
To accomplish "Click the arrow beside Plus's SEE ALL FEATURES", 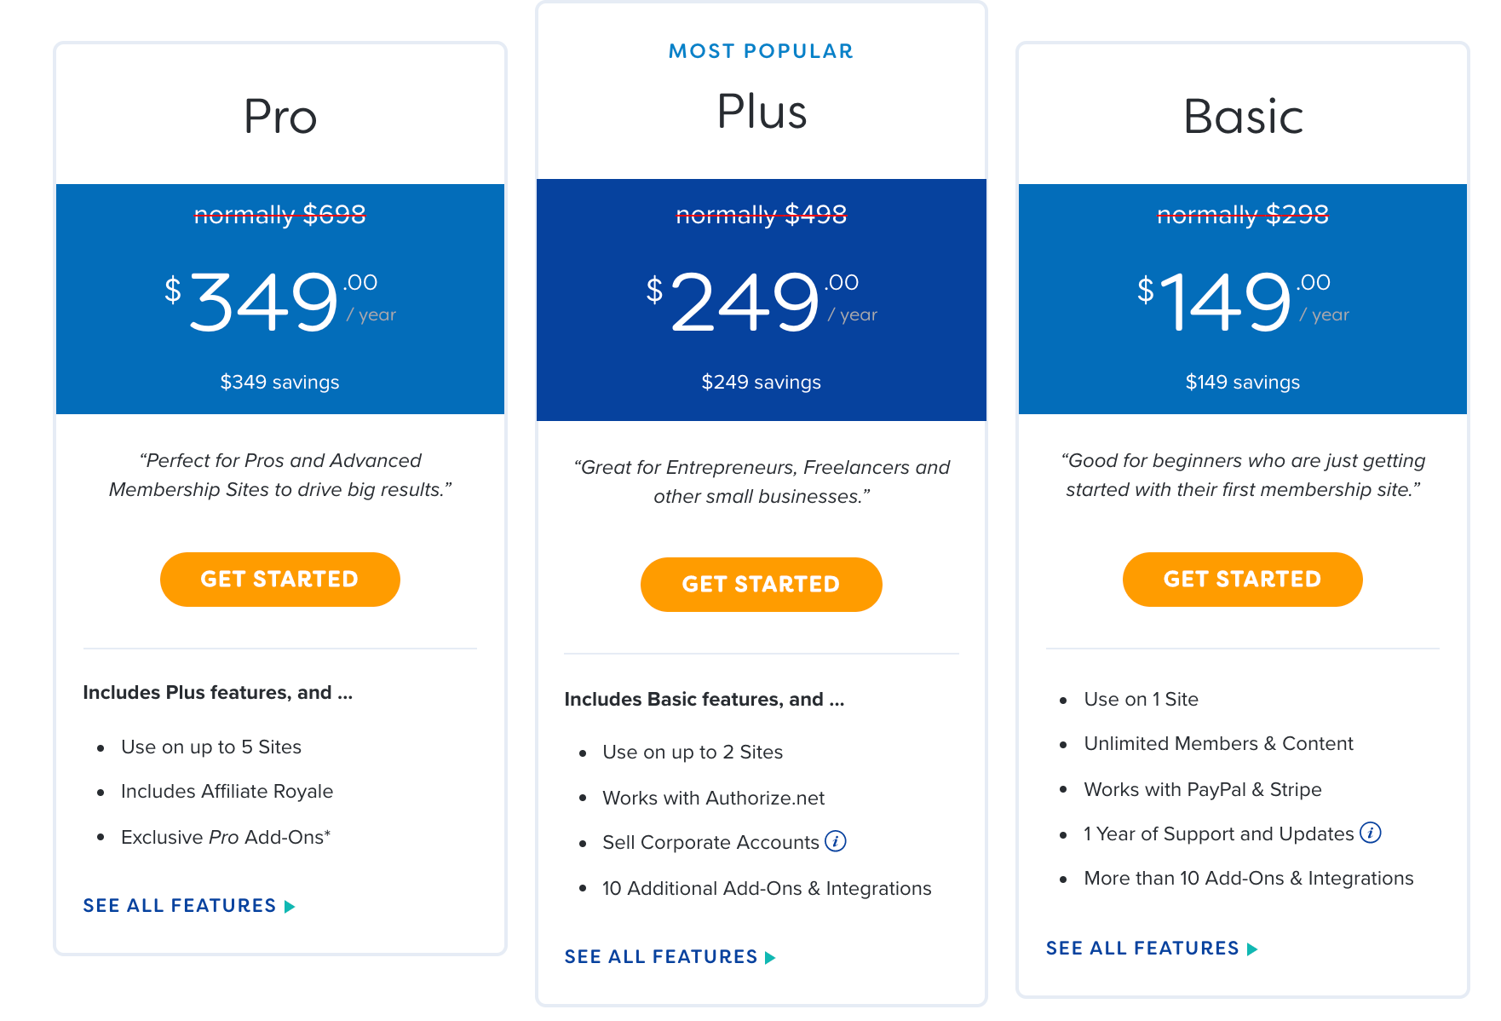I will click(771, 956).
